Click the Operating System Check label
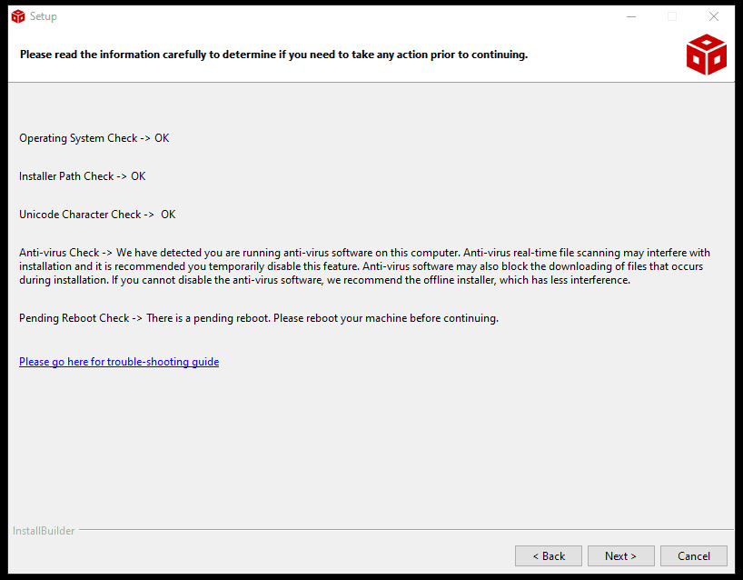Viewport: 743px width, 580px height. coord(78,138)
